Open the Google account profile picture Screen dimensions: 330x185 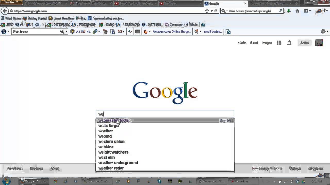pyautogui.click(x=319, y=43)
